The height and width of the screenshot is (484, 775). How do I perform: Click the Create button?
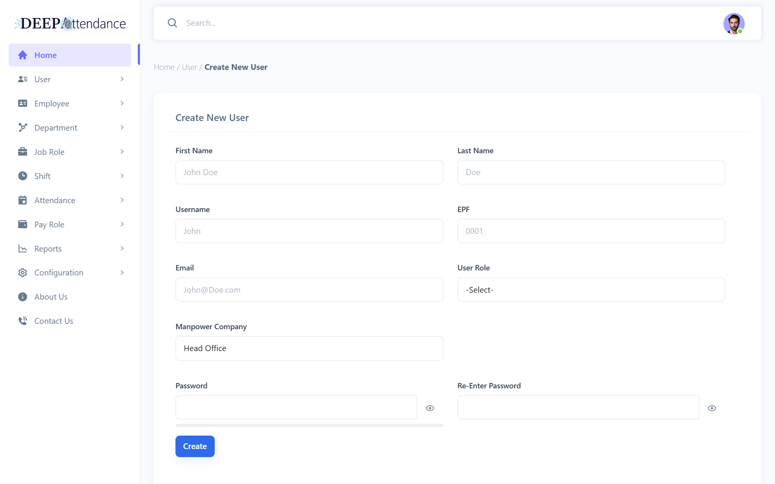(195, 446)
